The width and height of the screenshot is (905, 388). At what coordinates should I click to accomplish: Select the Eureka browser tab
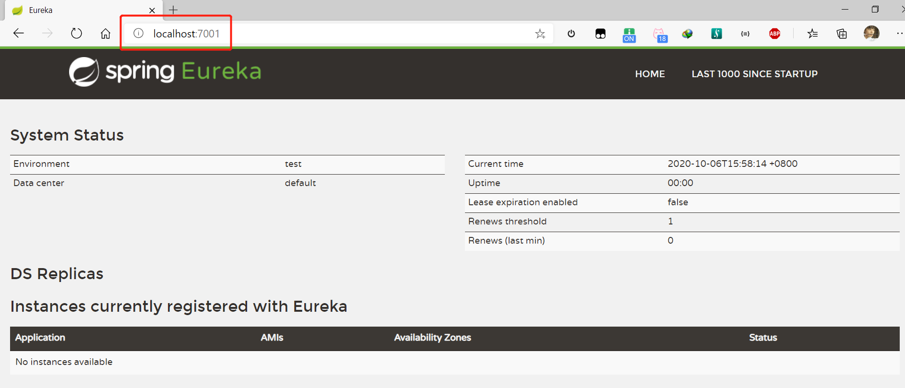point(83,10)
